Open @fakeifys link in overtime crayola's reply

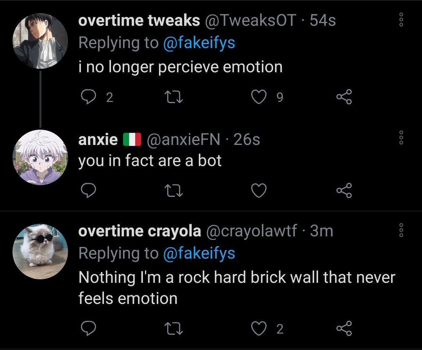[199, 253]
